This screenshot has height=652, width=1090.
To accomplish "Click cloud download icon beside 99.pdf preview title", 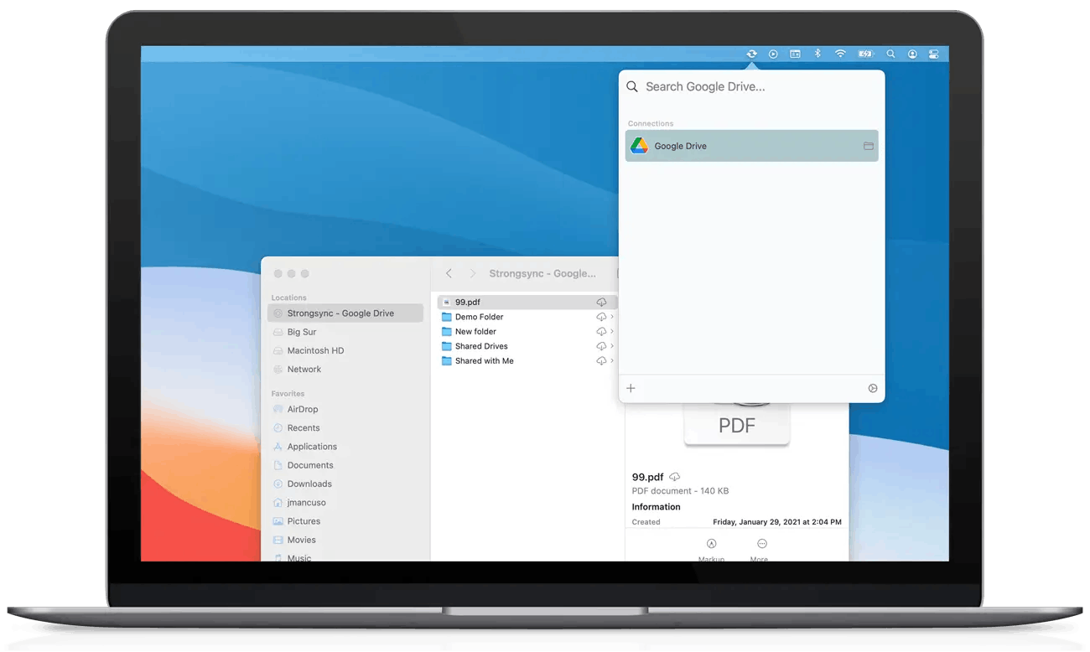I will [x=675, y=477].
